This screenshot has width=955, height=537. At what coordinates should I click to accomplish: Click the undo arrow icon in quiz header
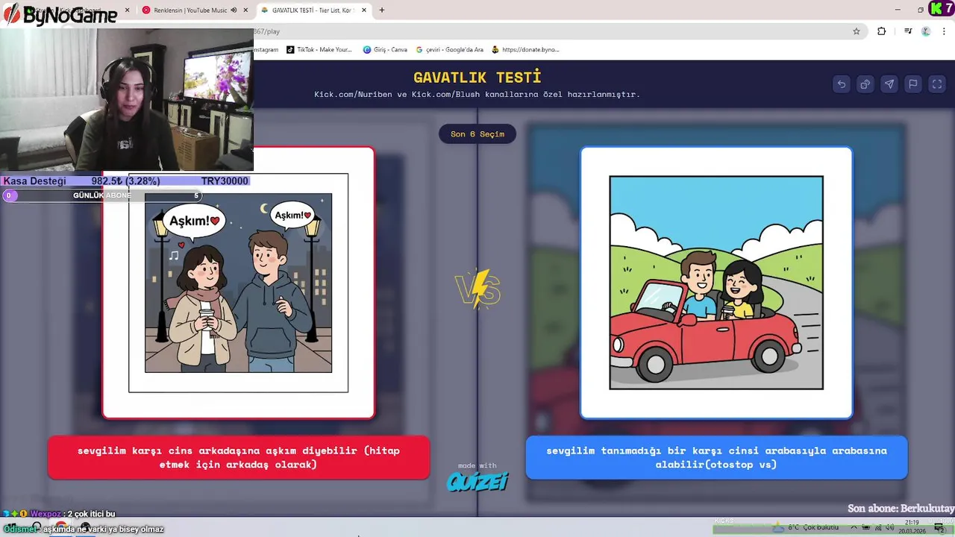point(841,84)
